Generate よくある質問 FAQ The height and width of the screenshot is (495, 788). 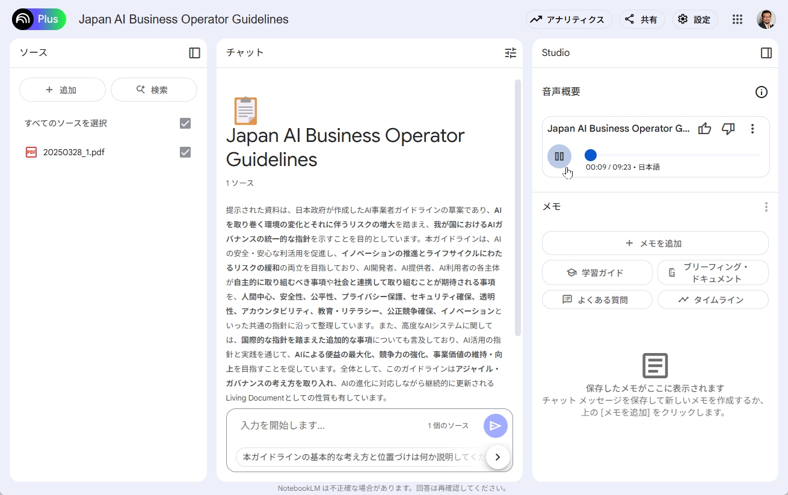point(597,300)
